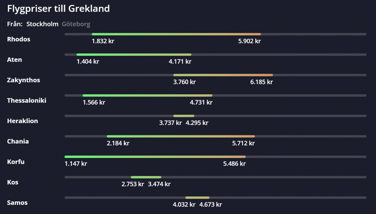Viewport: 376px width, 214px height.
Task: Click the Korfu price range bar
Action: click(155, 157)
